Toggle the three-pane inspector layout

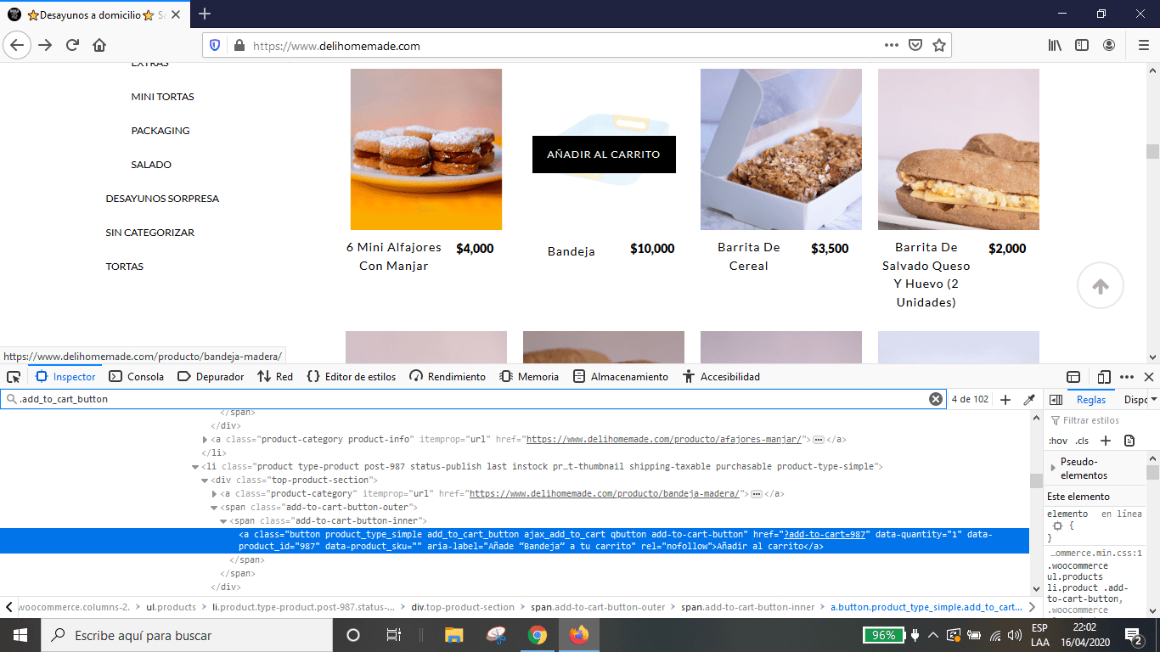(1055, 399)
